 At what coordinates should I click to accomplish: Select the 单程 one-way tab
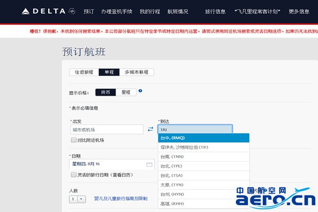click(x=109, y=72)
